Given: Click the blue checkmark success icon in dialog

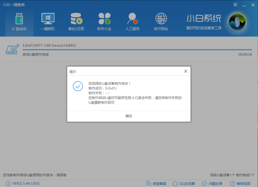Looking at the screenshot, I should (x=78, y=86).
